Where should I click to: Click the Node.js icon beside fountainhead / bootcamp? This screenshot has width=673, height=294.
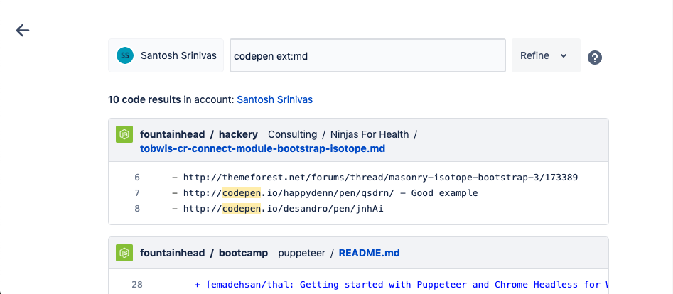pos(124,253)
